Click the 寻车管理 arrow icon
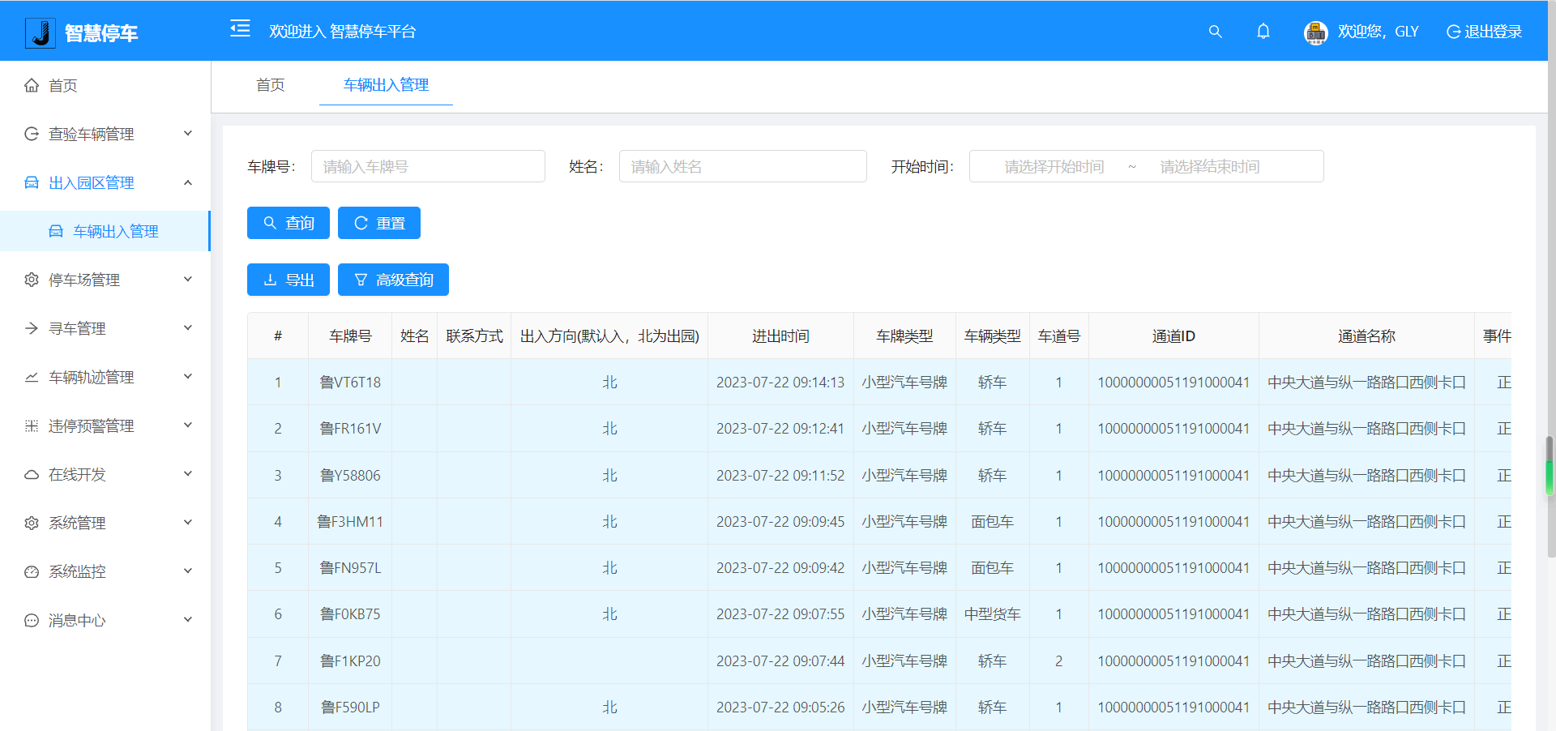The height and width of the screenshot is (731, 1556). [32, 328]
